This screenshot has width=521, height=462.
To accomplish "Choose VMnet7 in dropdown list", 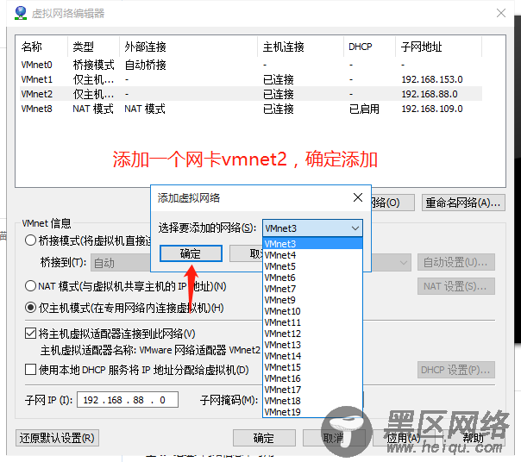I will 312,289.
